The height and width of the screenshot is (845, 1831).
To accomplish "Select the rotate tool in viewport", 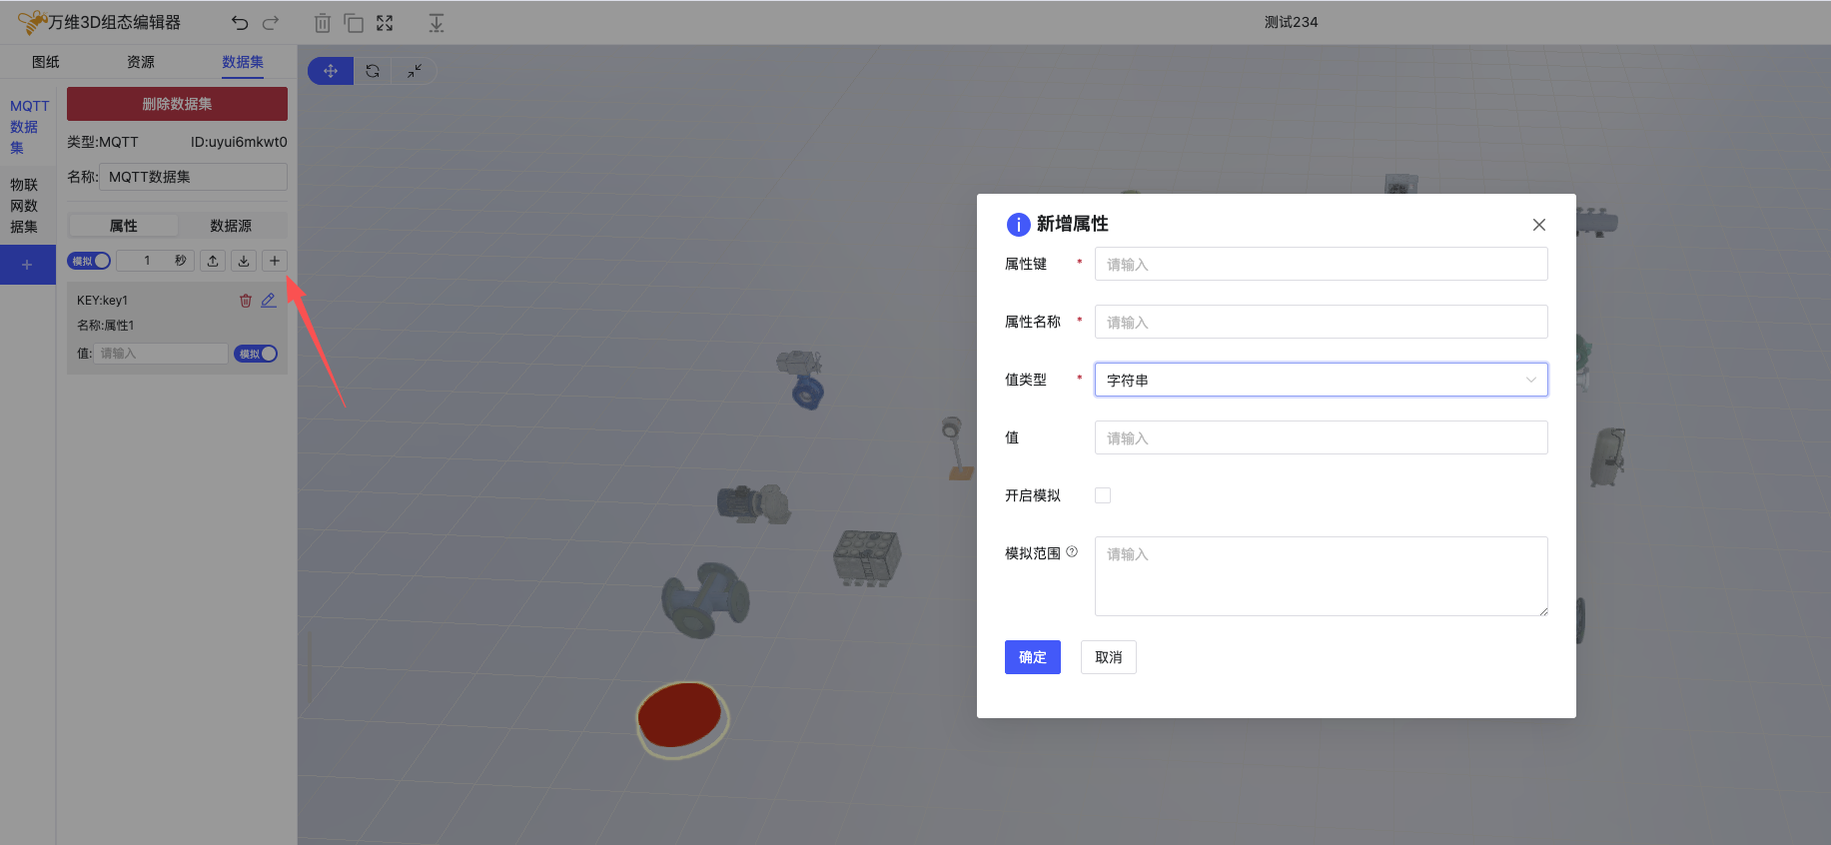I will tap(373, 71).
